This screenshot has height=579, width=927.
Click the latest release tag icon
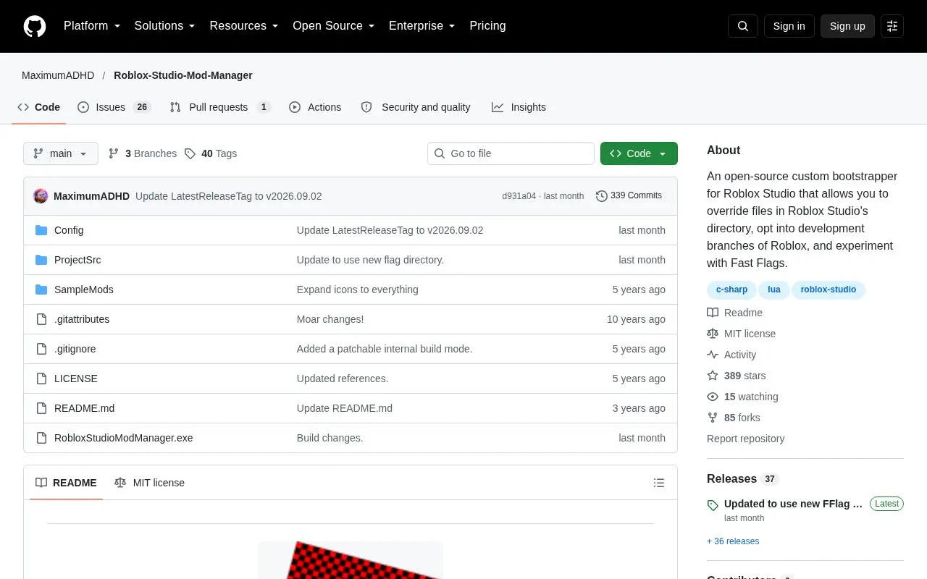coord(713,505)
